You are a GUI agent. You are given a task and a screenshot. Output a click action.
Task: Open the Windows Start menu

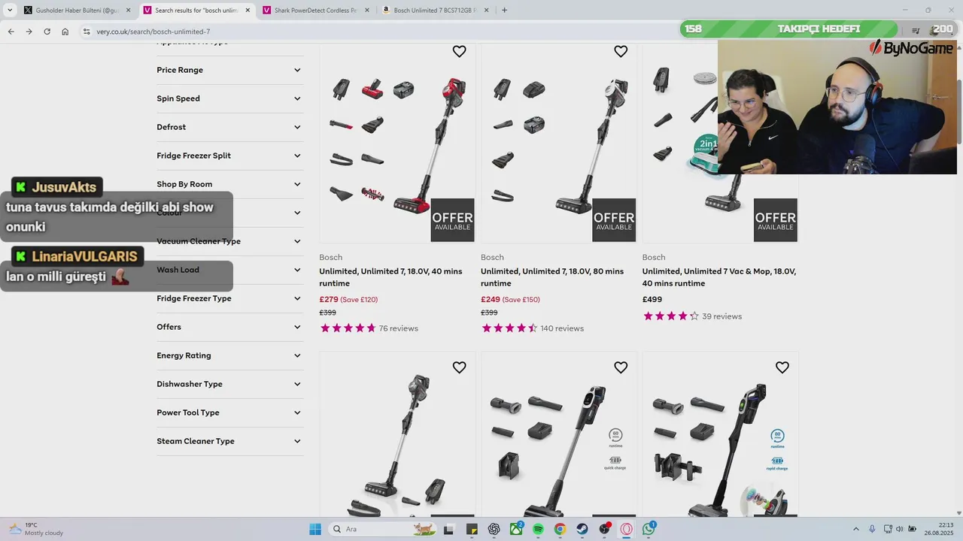(315, 529)
